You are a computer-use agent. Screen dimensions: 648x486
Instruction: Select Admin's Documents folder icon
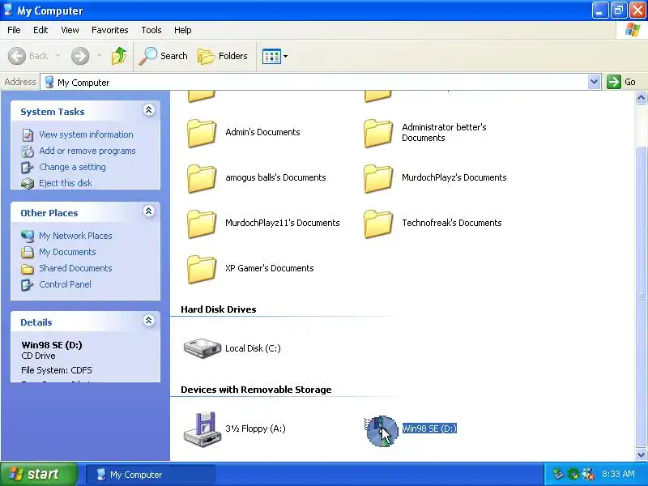(x=202, y=133)
